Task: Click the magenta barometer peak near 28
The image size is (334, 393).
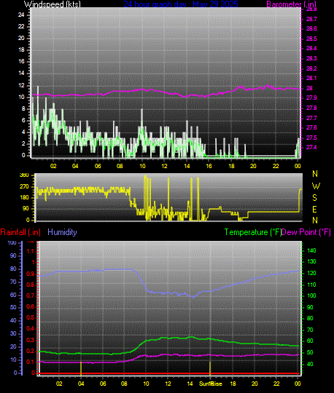Action: pos(267,86)
